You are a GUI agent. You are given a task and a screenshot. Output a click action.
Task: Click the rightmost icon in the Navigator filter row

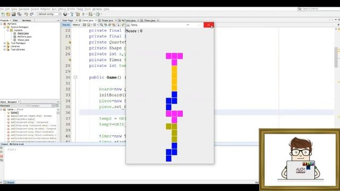point(57,106)
